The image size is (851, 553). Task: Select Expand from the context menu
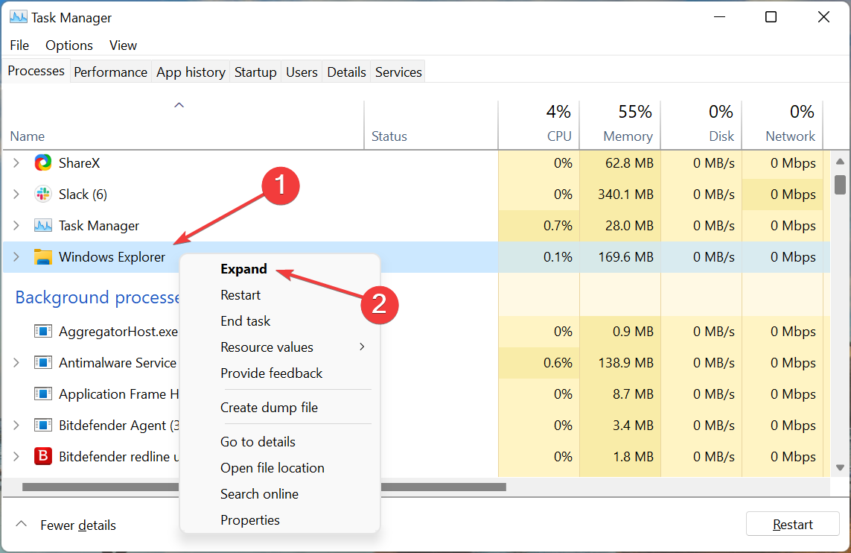click(243, 268)
